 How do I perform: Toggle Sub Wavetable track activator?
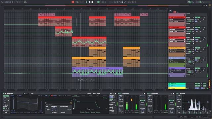click(x=197, y=58)
